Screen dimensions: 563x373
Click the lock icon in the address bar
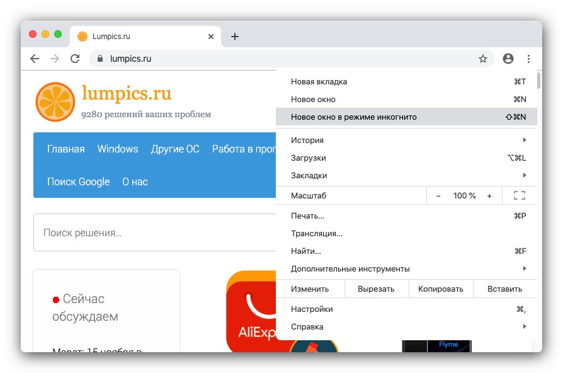[100, 58]
